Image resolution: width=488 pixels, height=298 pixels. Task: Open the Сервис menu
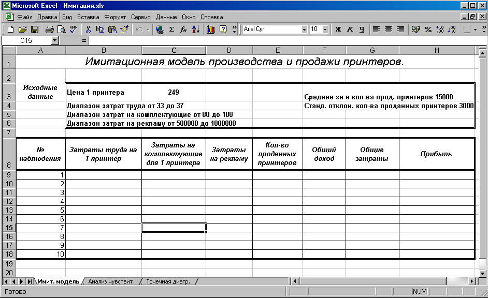(141, 17)
